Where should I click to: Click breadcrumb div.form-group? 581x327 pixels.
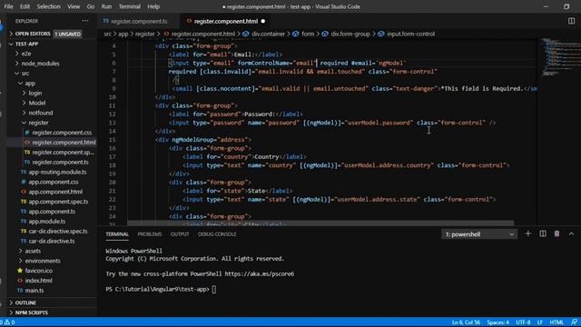point(347,34)
